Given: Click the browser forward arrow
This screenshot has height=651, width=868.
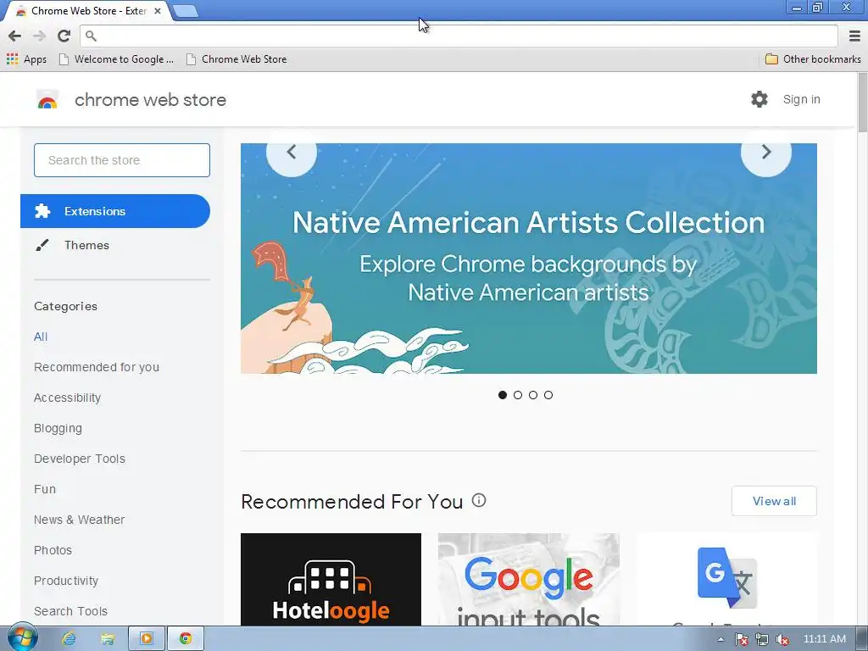Looking at the screenshot, I should [x=39, y=36].
